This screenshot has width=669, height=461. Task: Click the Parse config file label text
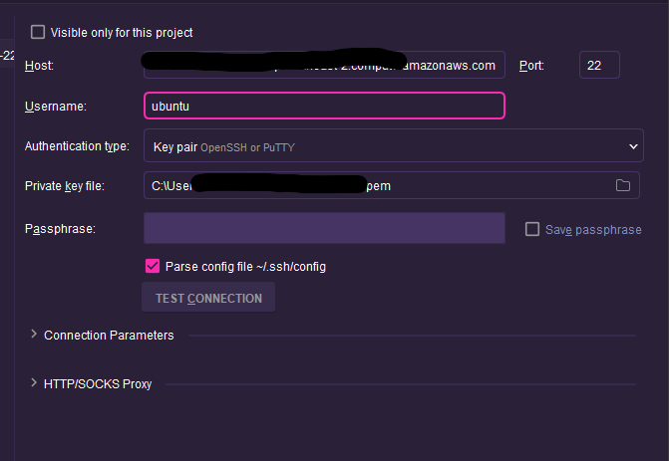coord(245,267)
